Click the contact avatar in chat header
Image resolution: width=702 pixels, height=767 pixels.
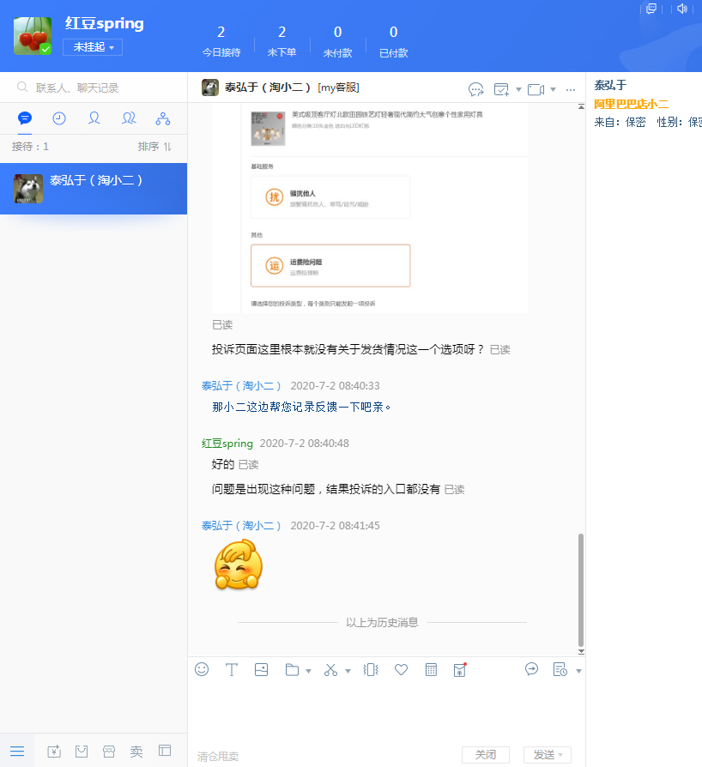click(x=210, y=88)
